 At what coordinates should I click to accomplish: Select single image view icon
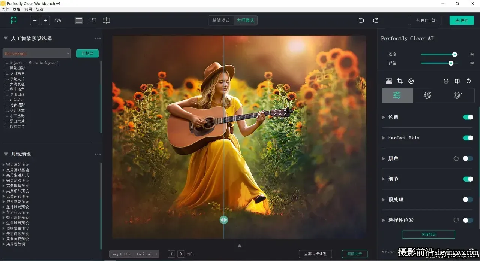point(79,20)
